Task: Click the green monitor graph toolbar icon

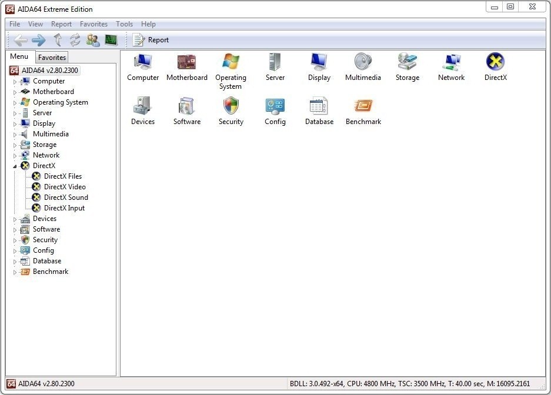Action: [x=111, y=40]
